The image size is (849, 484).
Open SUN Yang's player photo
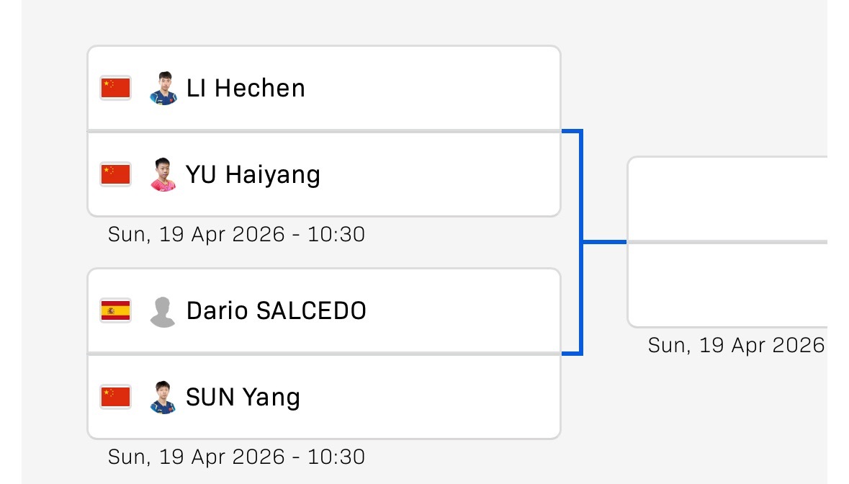tap(163, 397)
